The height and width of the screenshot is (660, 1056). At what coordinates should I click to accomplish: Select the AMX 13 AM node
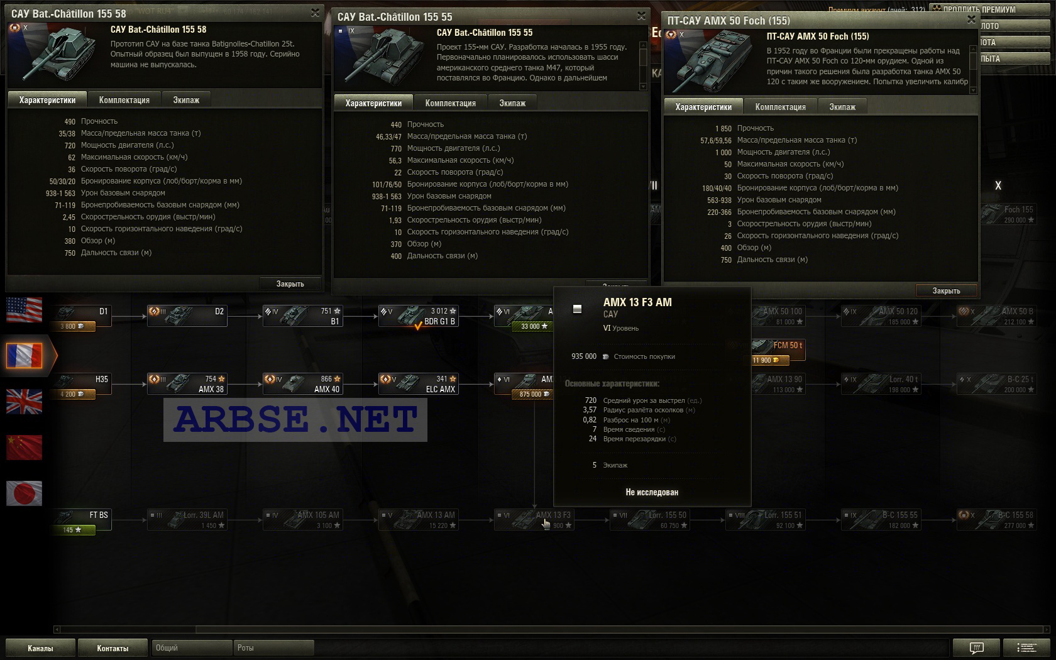point(418,519)
